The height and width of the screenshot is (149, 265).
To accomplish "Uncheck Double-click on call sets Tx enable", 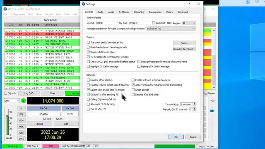I will 88,90.
